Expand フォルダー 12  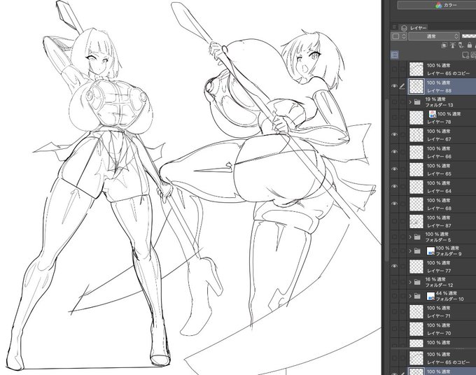tap(410, 282)
